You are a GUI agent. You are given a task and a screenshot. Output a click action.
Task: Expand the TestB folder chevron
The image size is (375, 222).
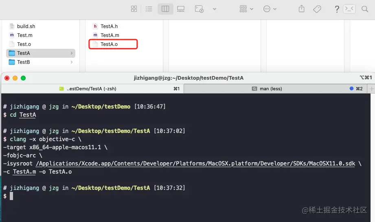pos(72,62)
